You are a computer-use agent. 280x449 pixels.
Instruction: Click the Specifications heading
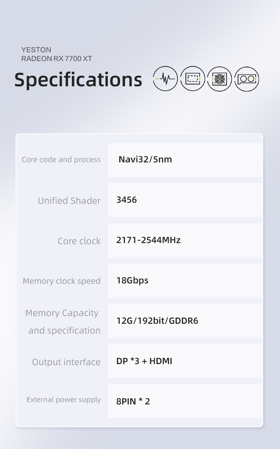[78, 80]
